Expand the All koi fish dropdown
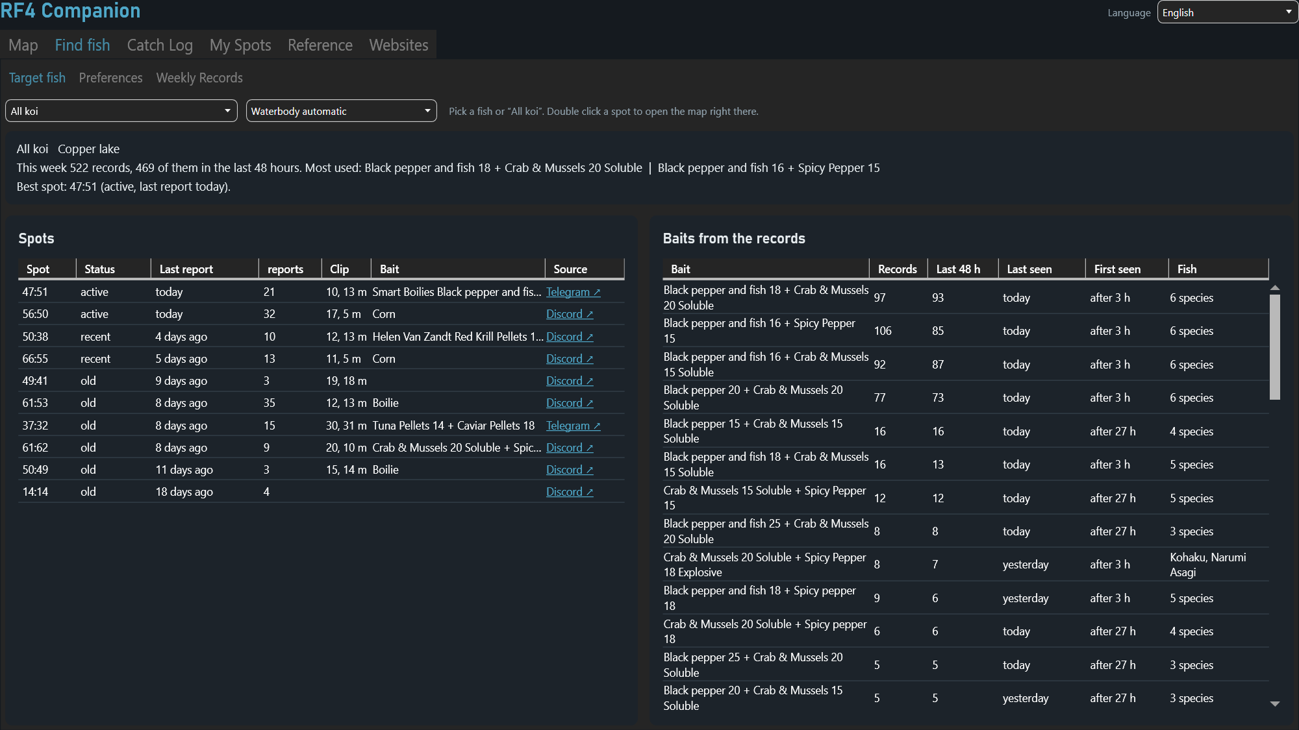Image resolution: width=1299 pixels, height=730 pixels. [x=121, y=111]
